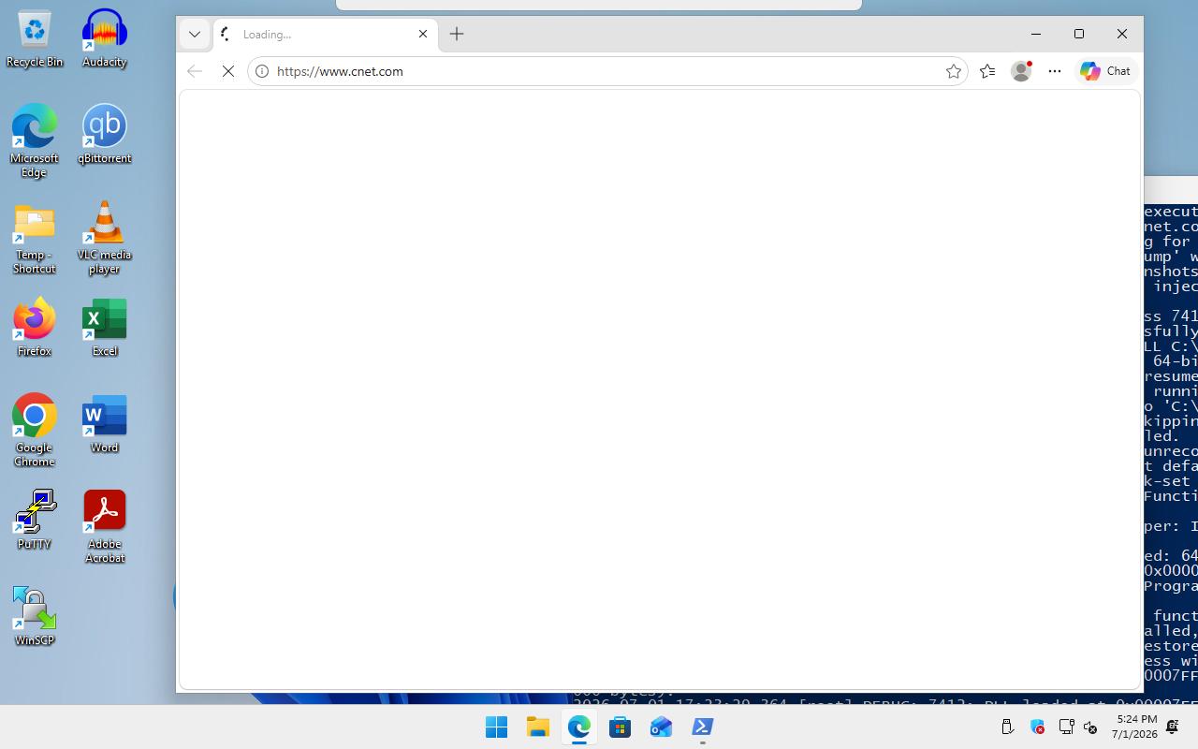Viewport: 1198px width, 749px height.
Task: Click the back arrow in Edge
Action: pyautogui.click(x=195, y=71)
